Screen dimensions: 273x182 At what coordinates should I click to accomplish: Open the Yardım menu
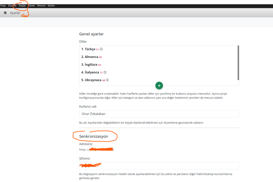pyautogui.click(x=51, y=6)
